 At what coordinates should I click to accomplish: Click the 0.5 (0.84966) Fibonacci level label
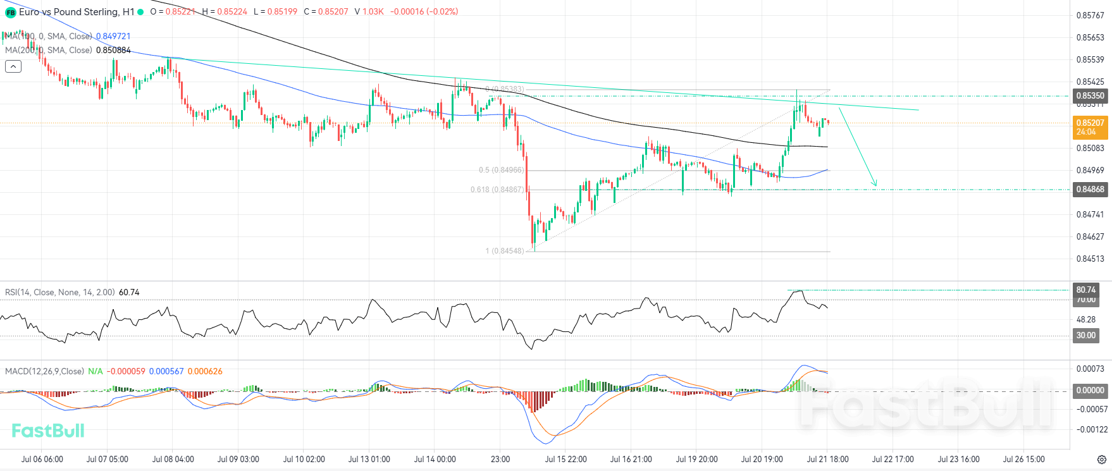(501, 170)
